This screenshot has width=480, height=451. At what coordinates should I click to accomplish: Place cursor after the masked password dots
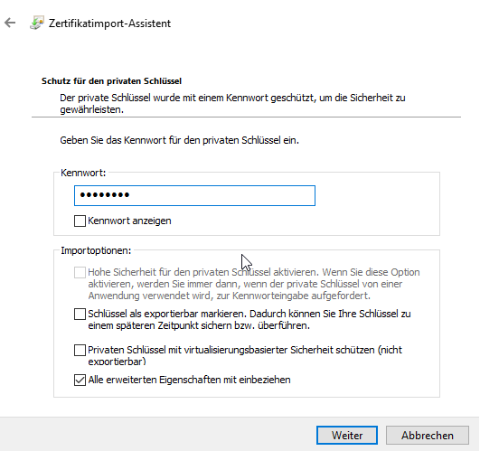point(132,195)
